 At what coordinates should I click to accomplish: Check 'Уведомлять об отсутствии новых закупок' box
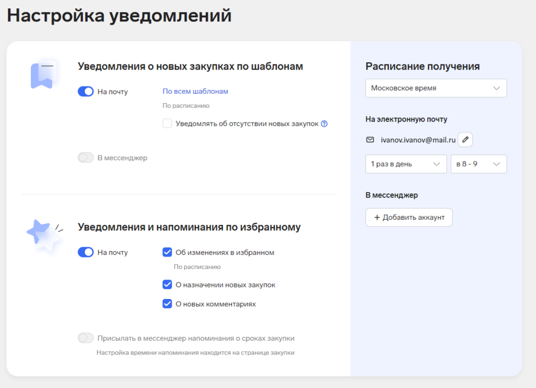pyautogui.click(x=167, y=124)
